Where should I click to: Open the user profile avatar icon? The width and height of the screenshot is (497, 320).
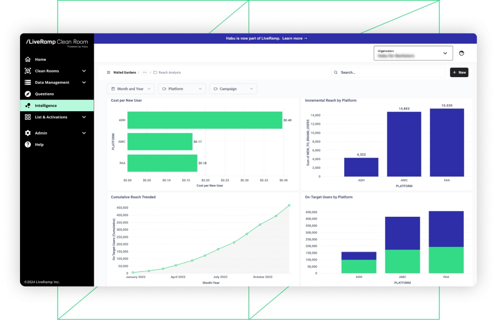click(461, 53)
